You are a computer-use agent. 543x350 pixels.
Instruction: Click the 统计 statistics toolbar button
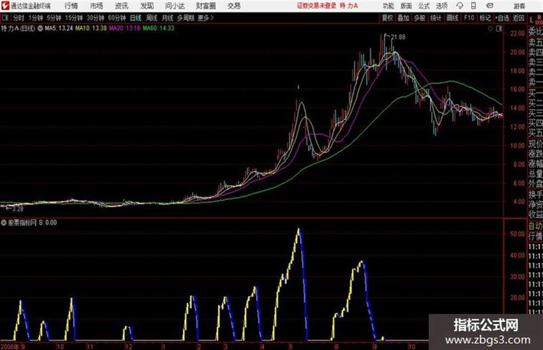pos(436,18)
